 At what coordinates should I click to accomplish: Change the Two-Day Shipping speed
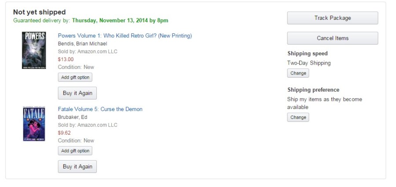pyautogui.click(x=298, y=73)
